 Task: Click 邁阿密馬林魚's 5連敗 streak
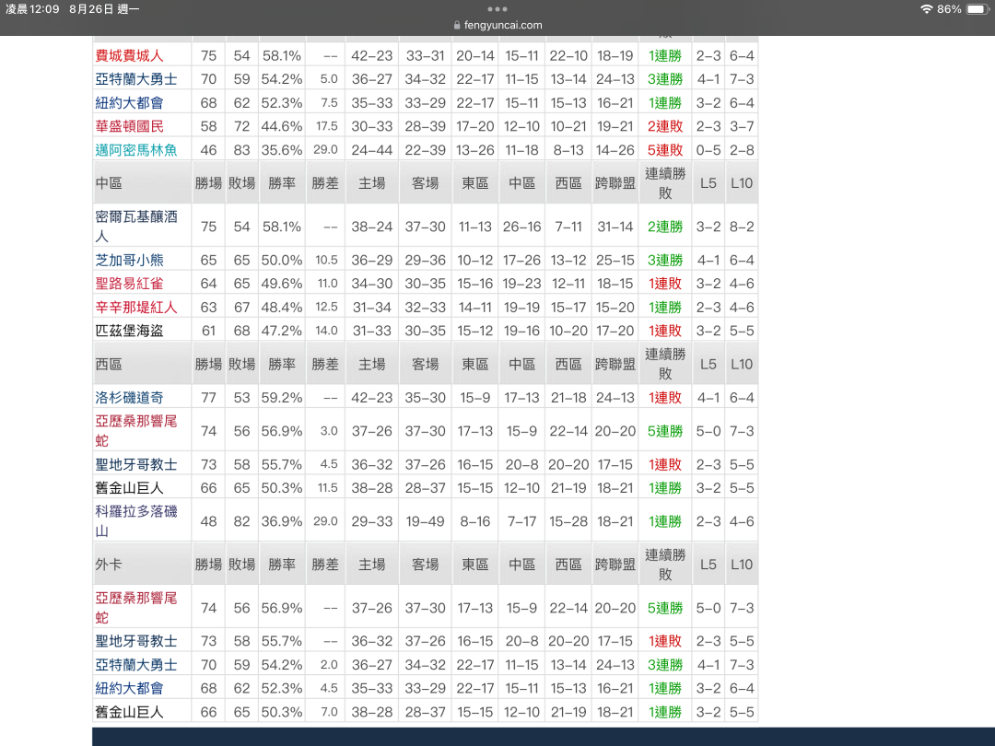tap(665, 150)
